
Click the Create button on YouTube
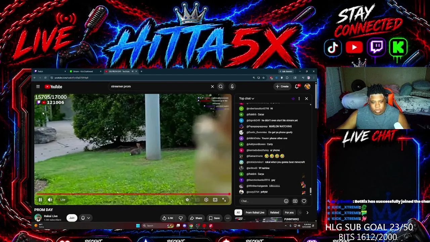click(282, 86)
